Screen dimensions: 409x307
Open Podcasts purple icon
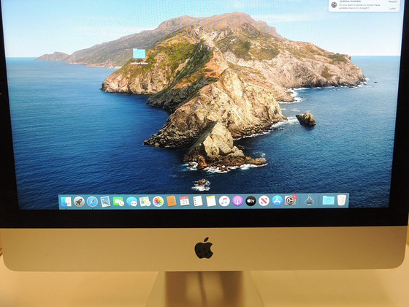(237, 201)
